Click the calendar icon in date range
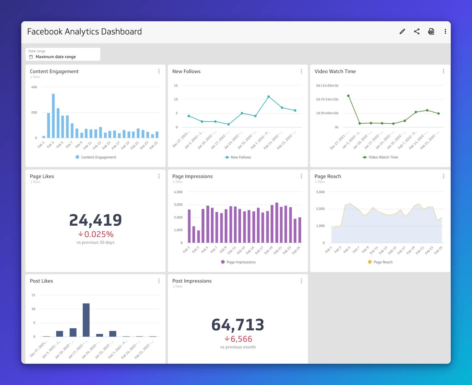This screenshot has width=472, height=385. click(31, 57)
